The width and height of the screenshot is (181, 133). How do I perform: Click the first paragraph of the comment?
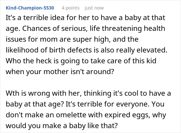[x=87, y=45]
